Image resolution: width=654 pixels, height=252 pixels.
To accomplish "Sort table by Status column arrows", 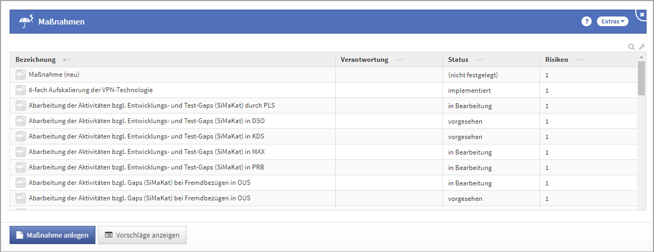I will click(480, 60).
